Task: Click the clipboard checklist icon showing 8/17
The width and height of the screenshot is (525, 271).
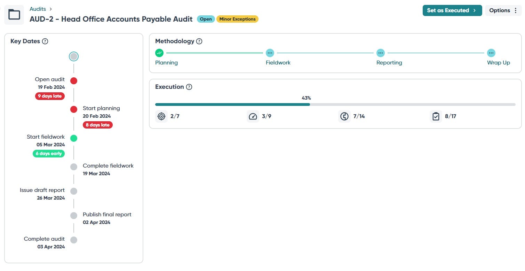Action: pos(436,116)
